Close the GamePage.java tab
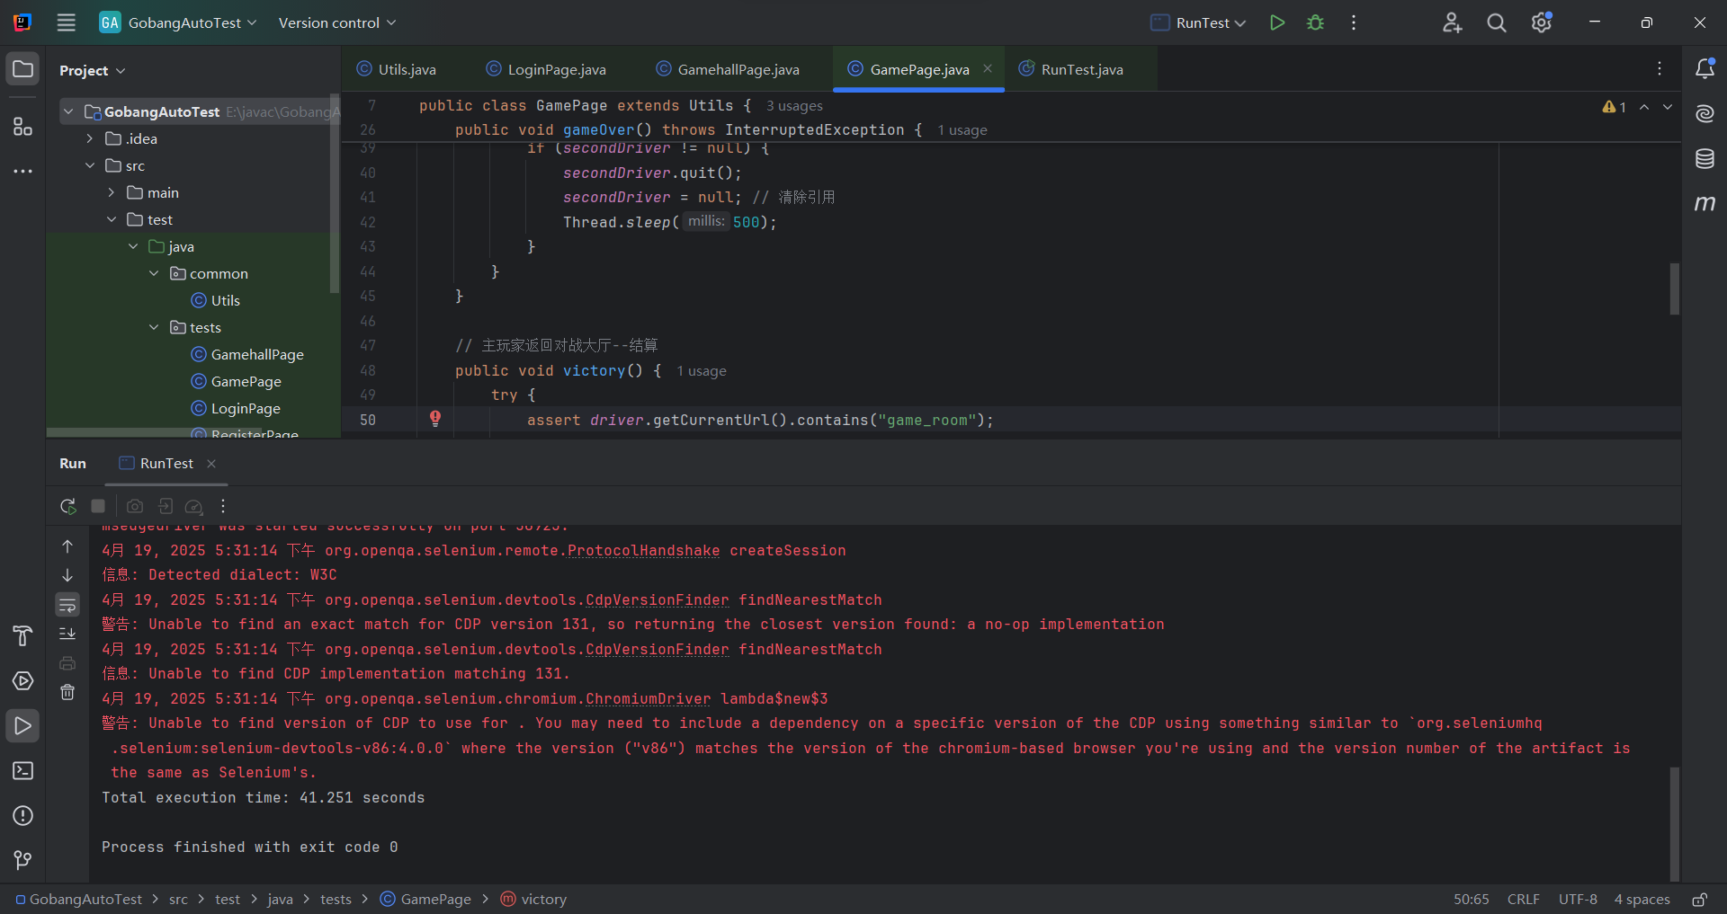The image size is (1727, 914). point(988,68)
